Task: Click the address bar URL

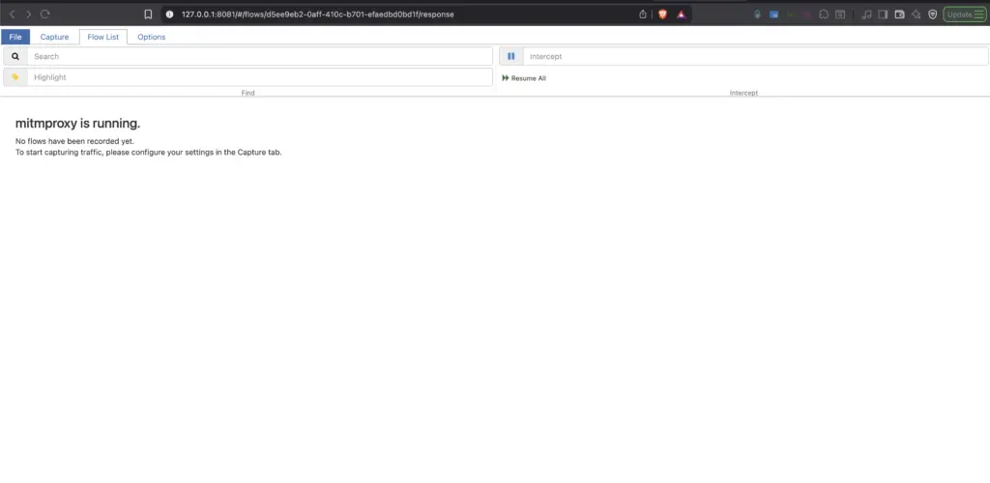Action: (317, 14)
